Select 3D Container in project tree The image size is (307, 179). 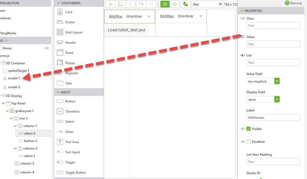click(16, 63)
